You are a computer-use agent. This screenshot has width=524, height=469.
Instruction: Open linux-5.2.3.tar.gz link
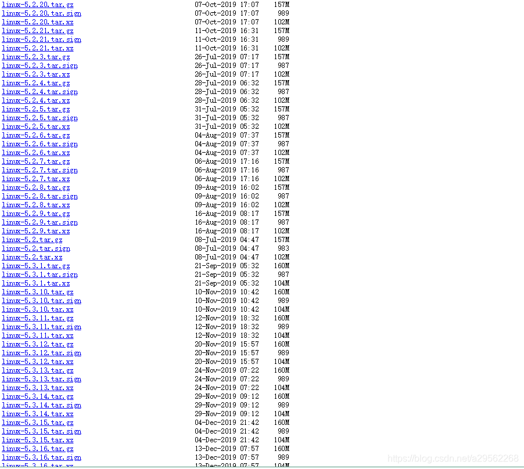tap(36, 57)
